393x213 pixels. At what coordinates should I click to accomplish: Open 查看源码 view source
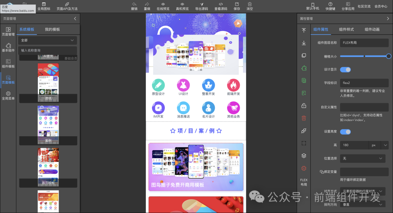coord(221,6)
